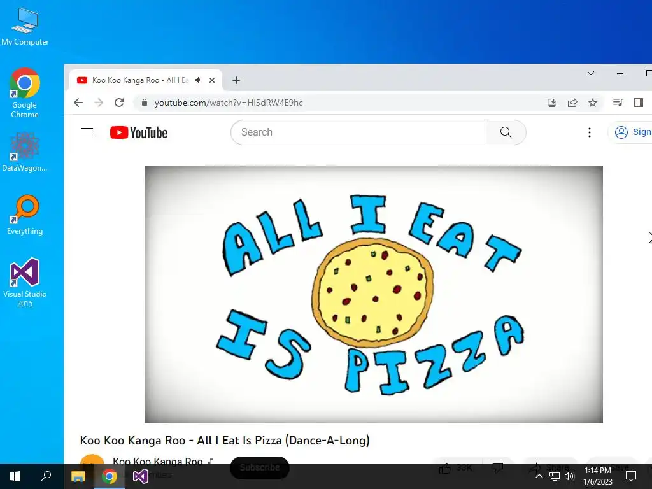This screenshot has width=652, height=489.
Task: Open the My Computer desktop icon
Action: coord(25,26)
